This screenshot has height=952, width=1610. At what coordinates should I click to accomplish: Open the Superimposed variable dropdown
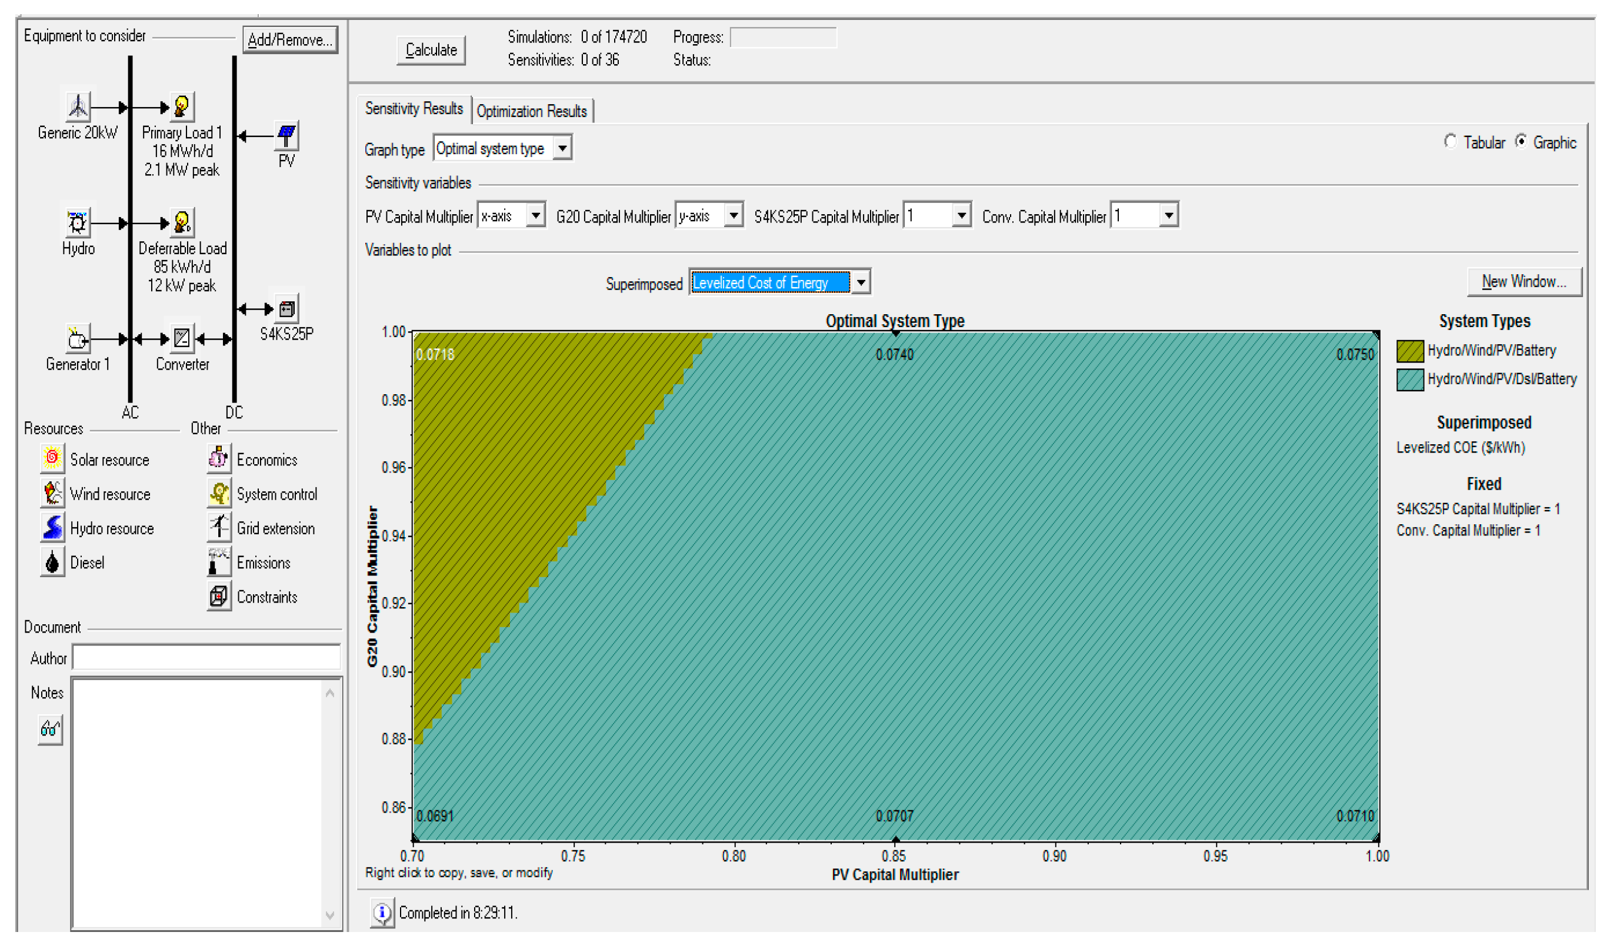point(861,282)
